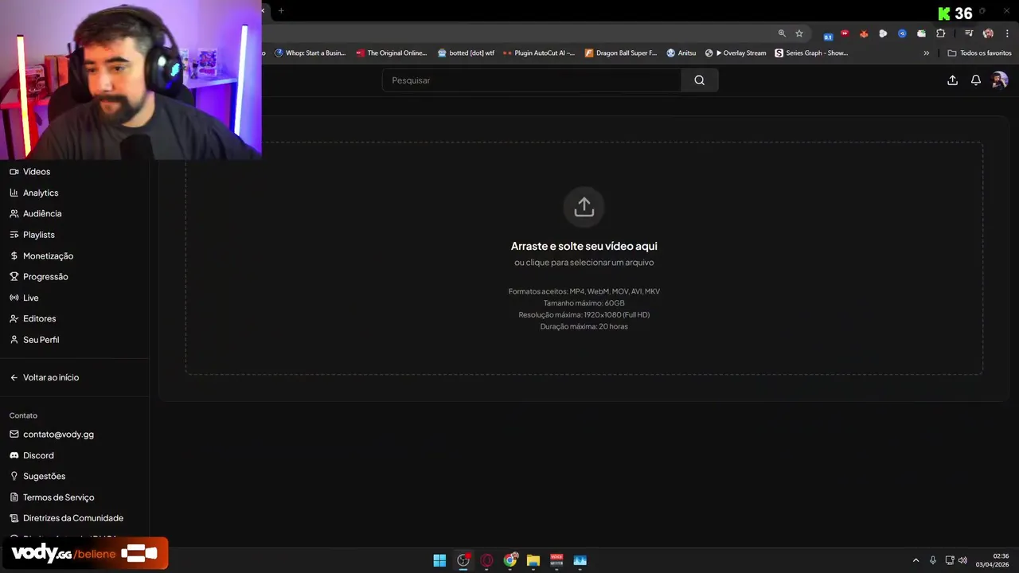Viewport: 1019px width, 573px height.
Task: Open the Sugestões link
Action: (x=37, y=476)
